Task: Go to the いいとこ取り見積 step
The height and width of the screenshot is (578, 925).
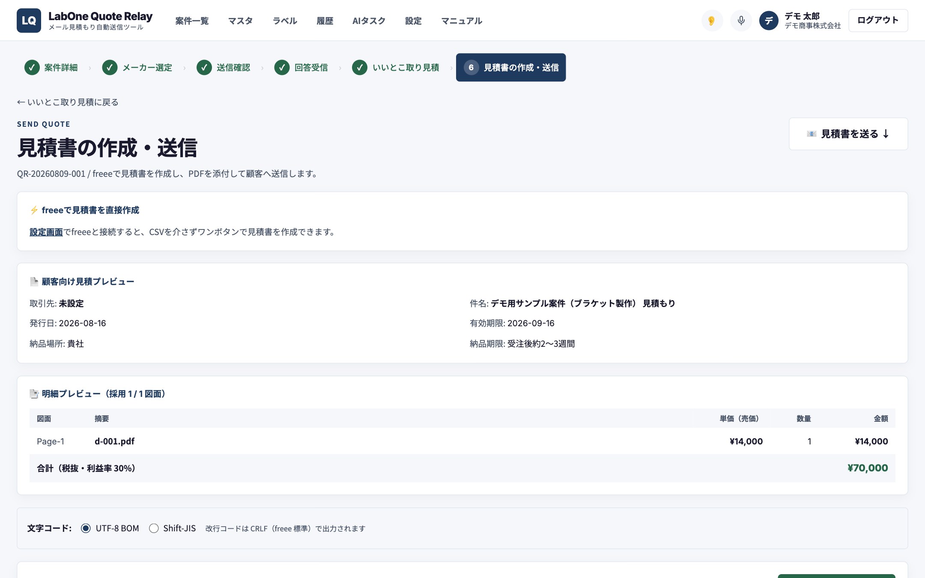Action: 396,68
